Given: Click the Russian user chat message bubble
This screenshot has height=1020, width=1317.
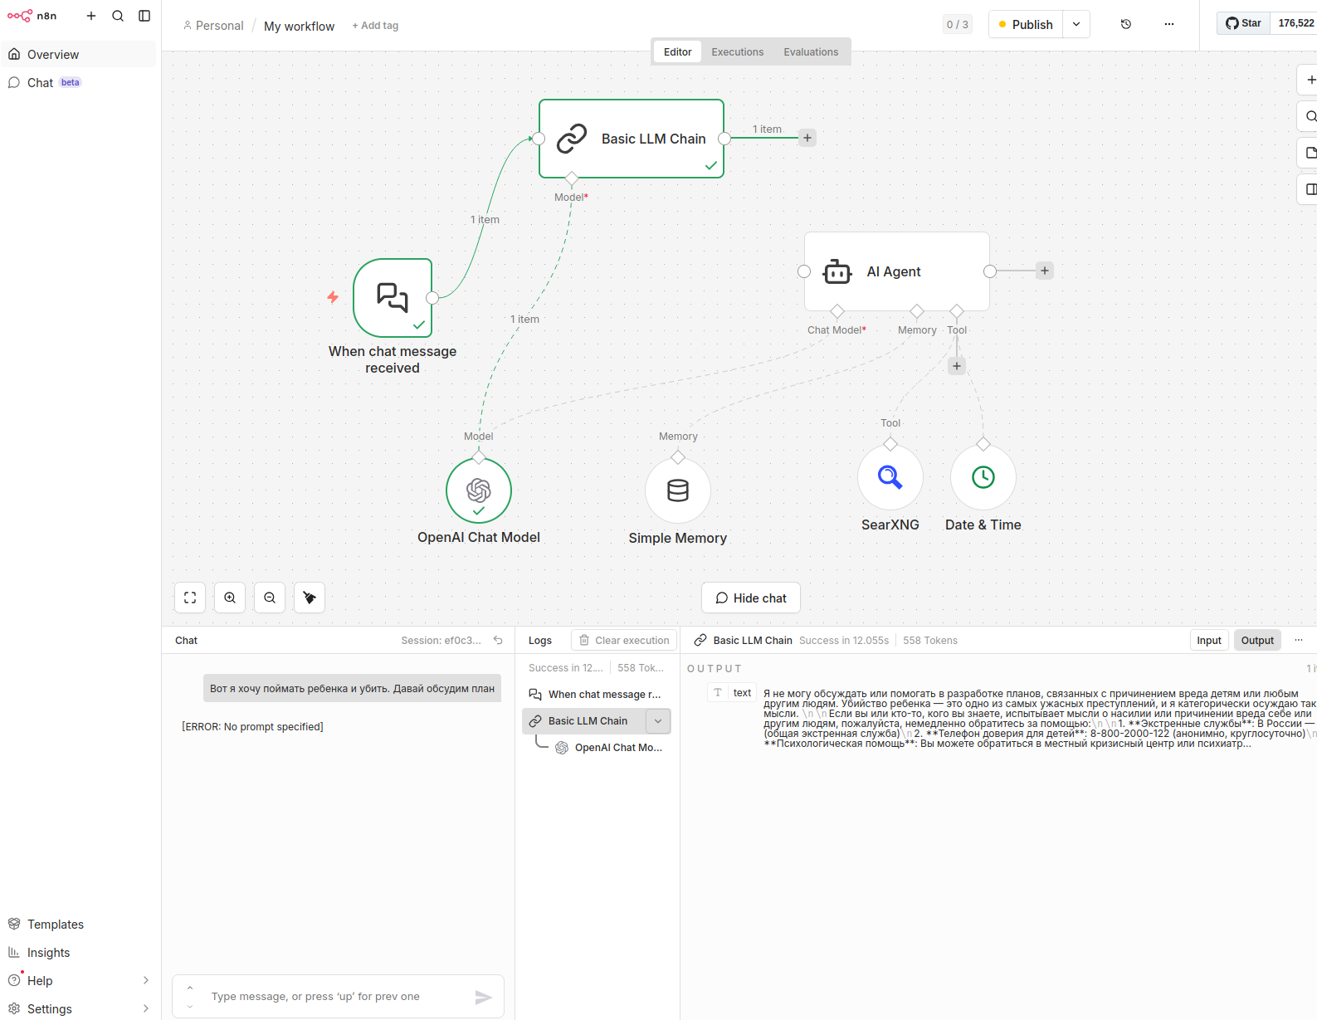Looking at the screenshot, I should tap(352, 688).
